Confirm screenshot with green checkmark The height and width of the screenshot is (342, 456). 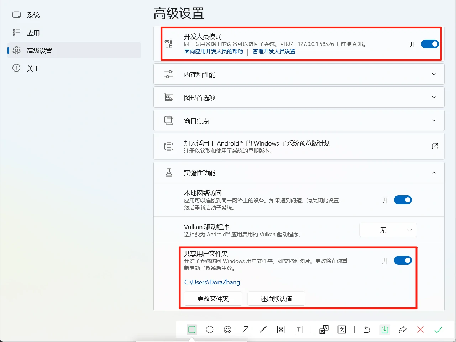(x=438, y=330)
